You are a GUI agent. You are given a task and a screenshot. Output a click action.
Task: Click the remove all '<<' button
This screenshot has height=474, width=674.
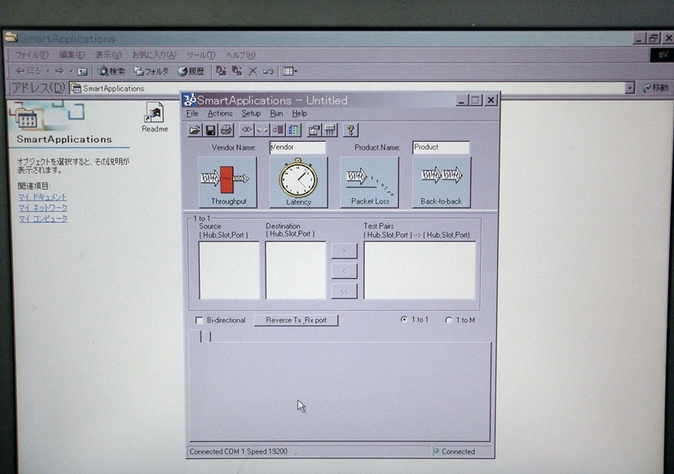[x=344, y=291]
